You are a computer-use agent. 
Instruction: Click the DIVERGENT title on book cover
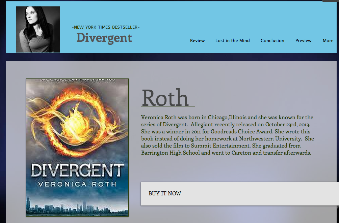click(77, 170)
